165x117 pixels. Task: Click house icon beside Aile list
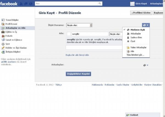128,51
